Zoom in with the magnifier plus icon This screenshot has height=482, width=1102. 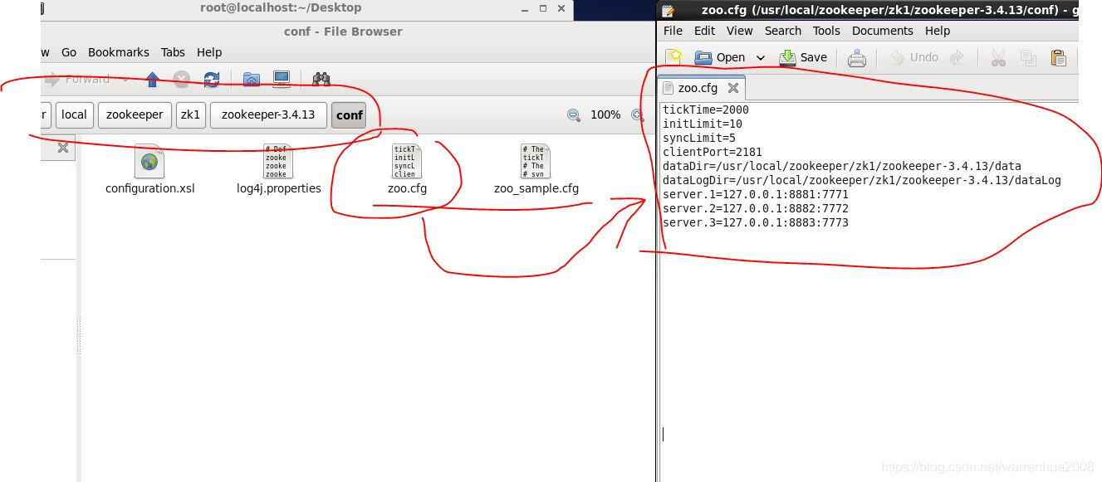coord(637,115)
